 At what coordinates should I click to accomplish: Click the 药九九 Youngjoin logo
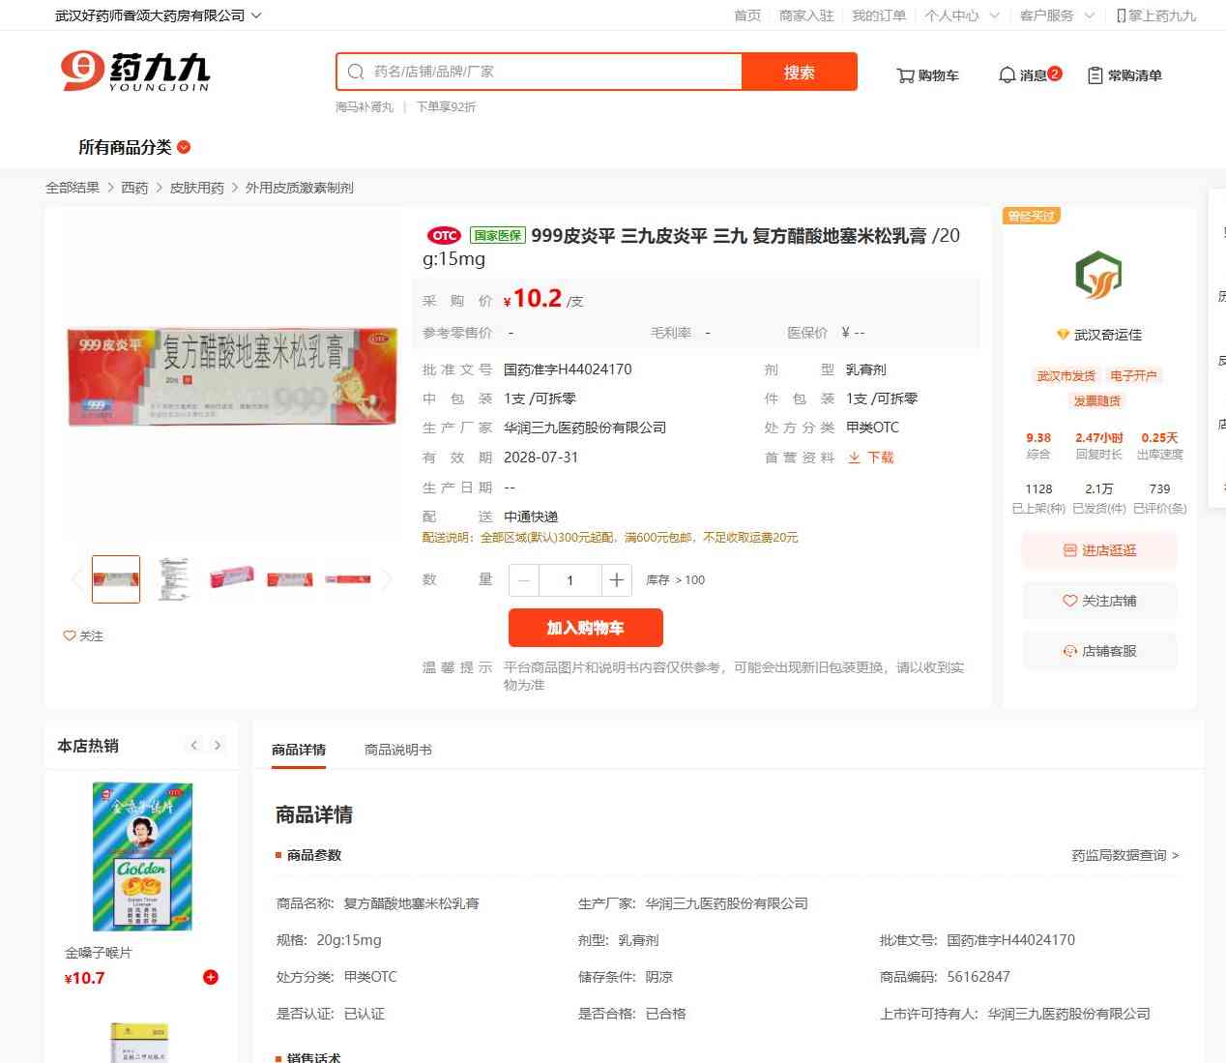point(135,72)
